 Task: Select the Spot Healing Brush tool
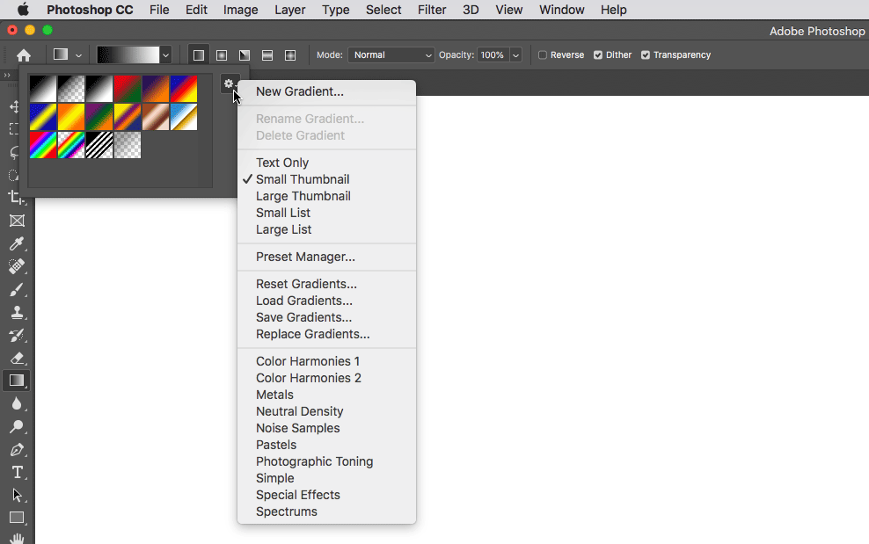pos(18,266)
